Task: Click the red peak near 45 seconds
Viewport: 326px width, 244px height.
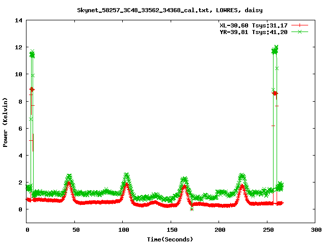Action: 69,184
